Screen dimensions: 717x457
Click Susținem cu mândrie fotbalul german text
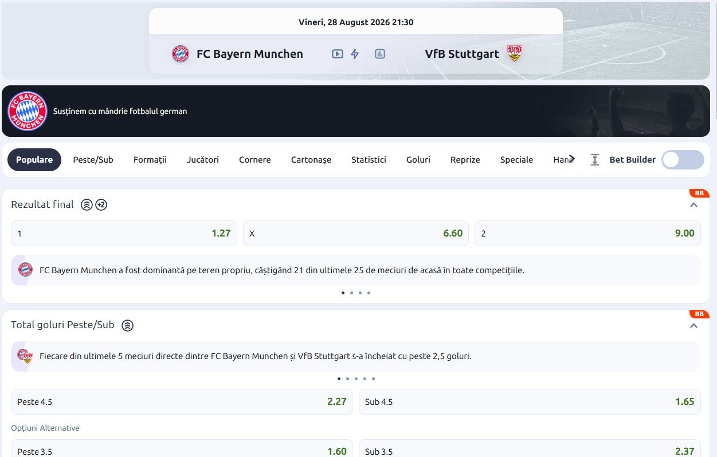(120, 111)
